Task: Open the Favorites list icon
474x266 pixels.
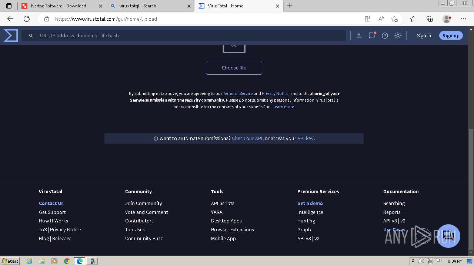Action: tap(413, 19)
